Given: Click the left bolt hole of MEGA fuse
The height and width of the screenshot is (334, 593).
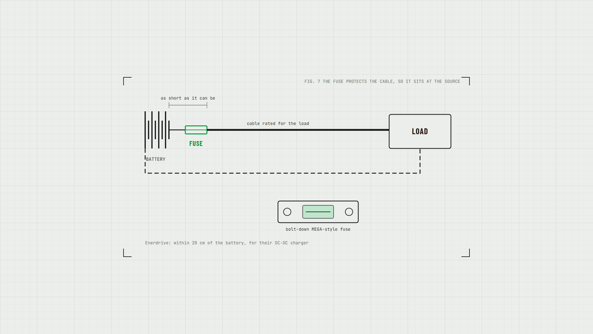Looking at the screenshot, I should point(287,212).
